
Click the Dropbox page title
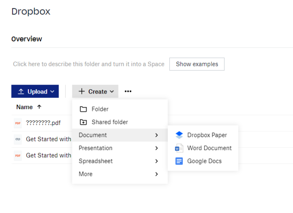coord(31,12)
